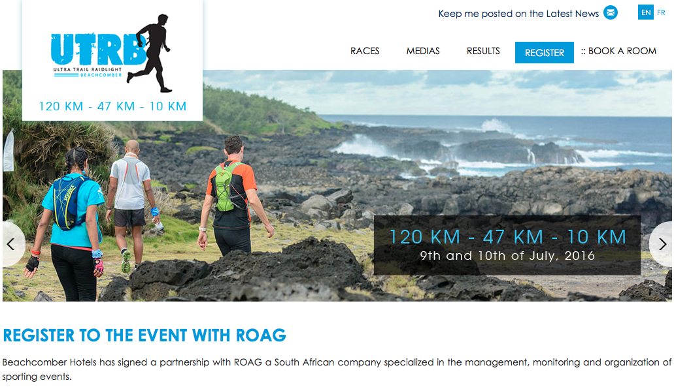Open the RACES menu

[x=365, y=51]
